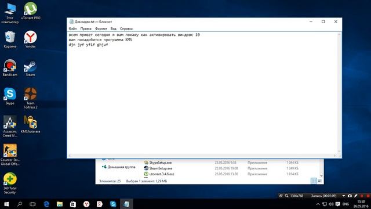Place cursor after 'djn jyf yfif ghjuf' text
The image size is (371, 209).
click(108, 45)
